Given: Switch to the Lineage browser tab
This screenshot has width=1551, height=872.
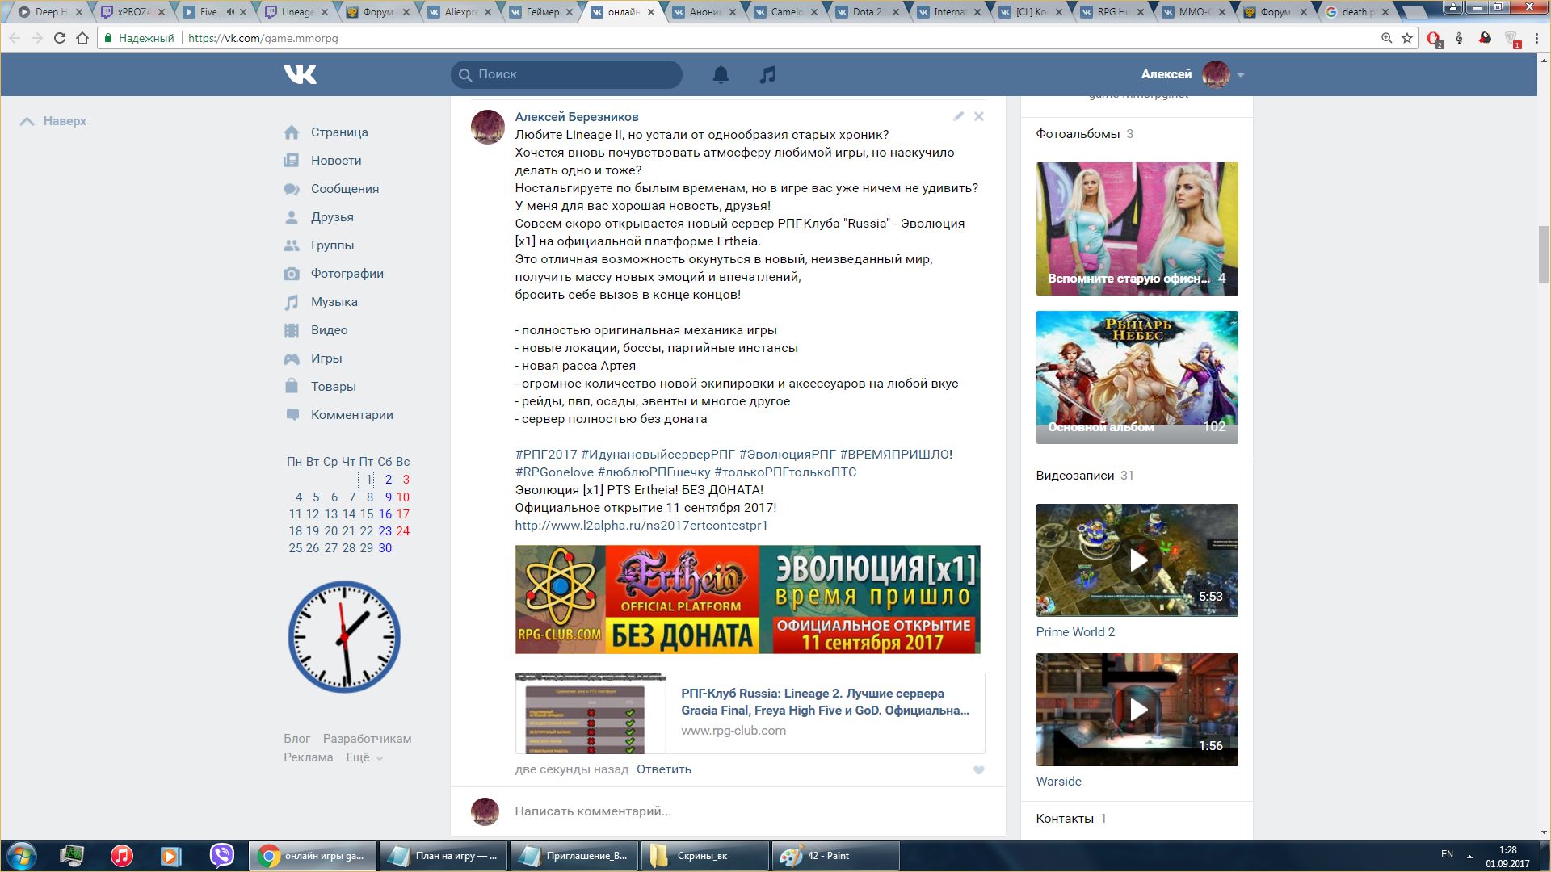Looking at the screenshot, I should 297,12.
